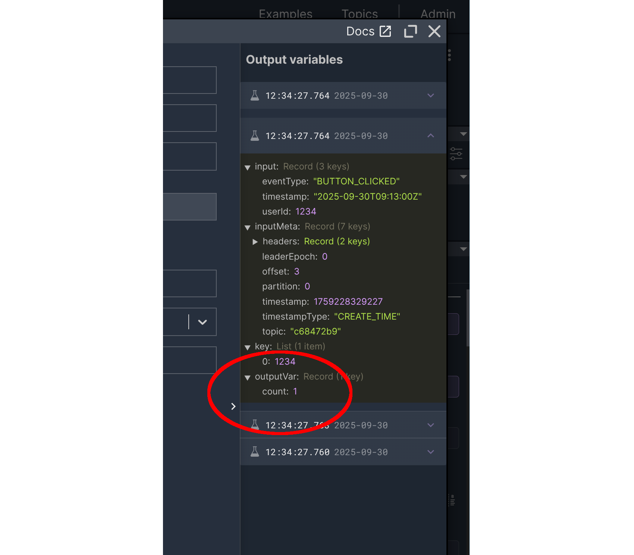The width and height of the screenshot is (634, 555).
Task: Expand the headers record node
Action: click(x=255, y=242)
